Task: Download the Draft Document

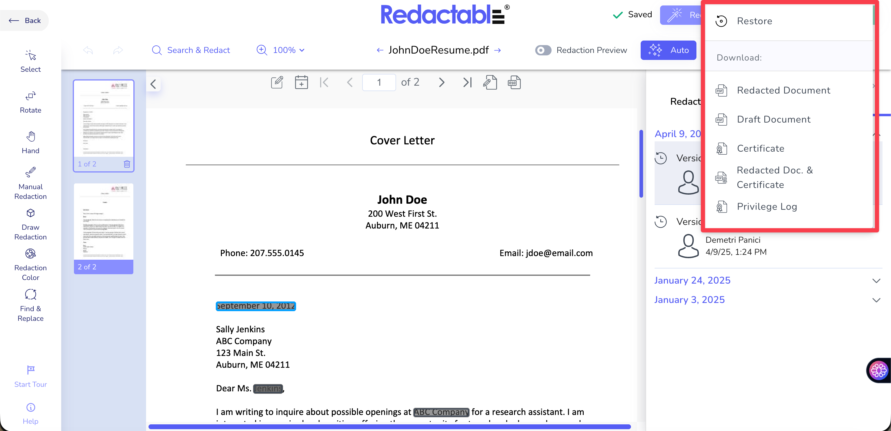Action: [789, 120]
